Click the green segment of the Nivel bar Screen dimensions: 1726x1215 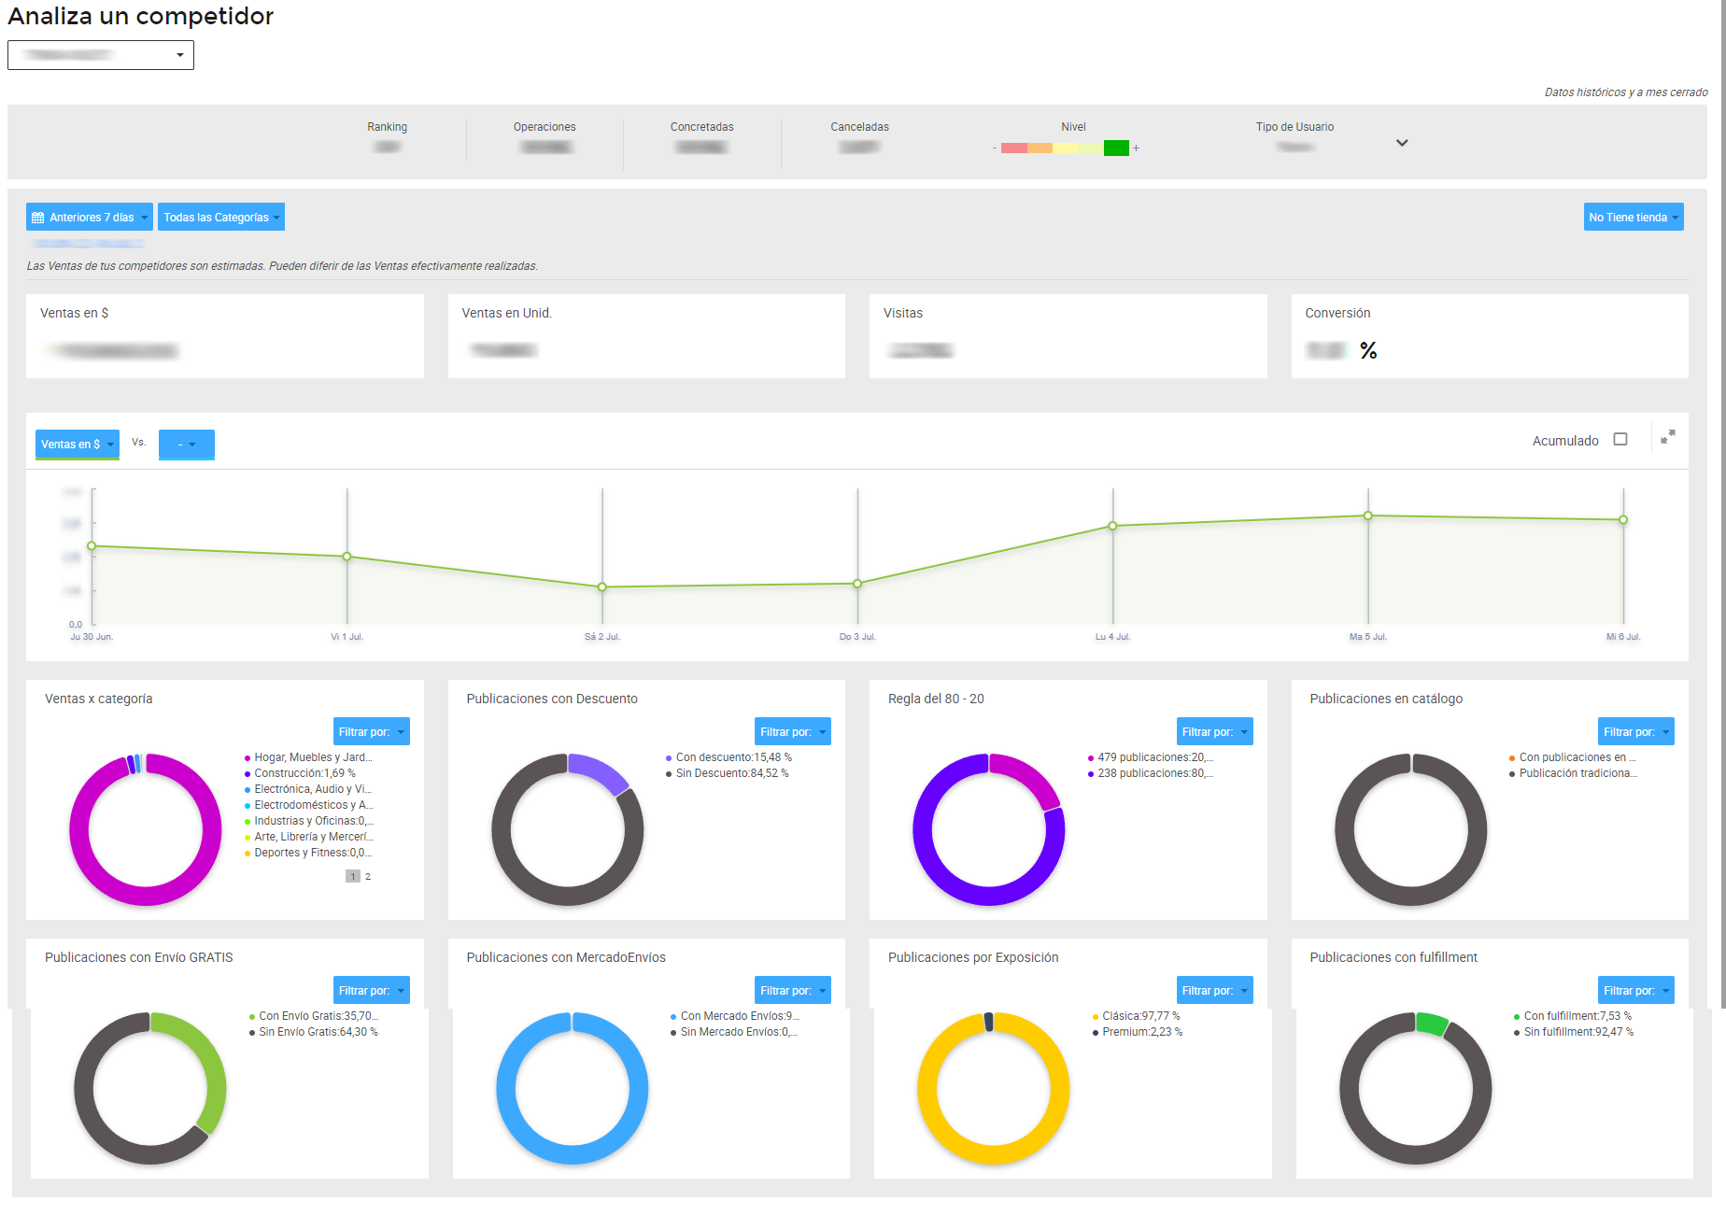tap(1116, 148)
